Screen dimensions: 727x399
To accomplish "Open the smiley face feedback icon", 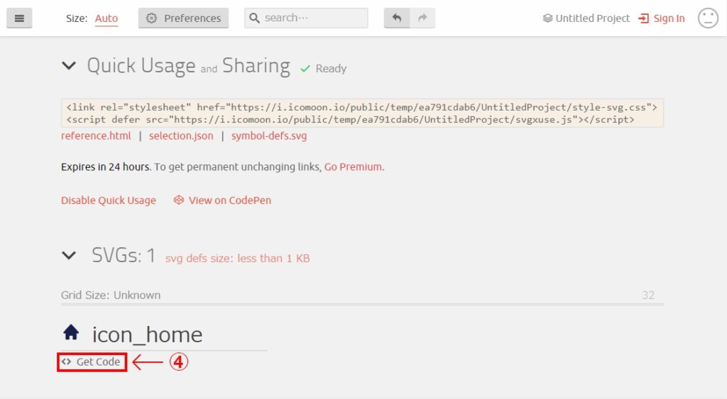I will 708,18.
